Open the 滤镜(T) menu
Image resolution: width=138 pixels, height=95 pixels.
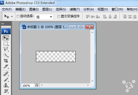(x=75, y=9)
